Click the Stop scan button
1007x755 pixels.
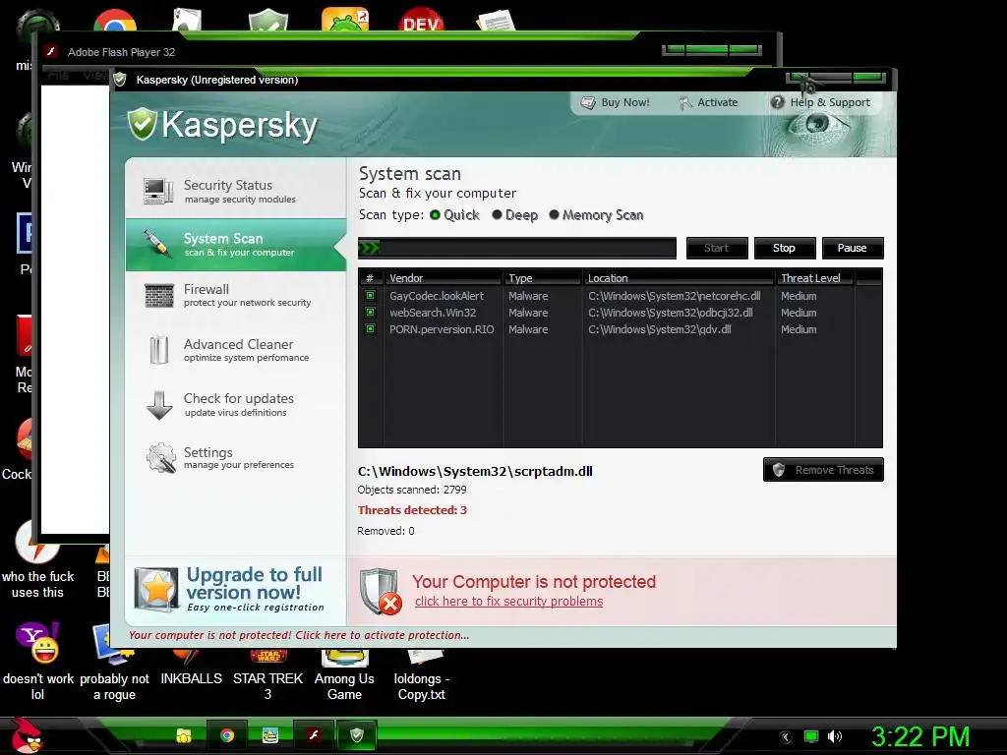(784, 248)
